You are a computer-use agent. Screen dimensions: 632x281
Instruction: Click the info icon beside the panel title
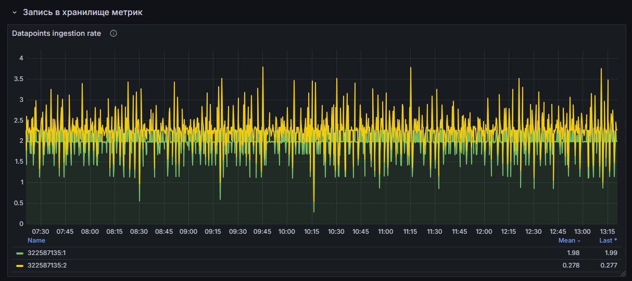113,33
